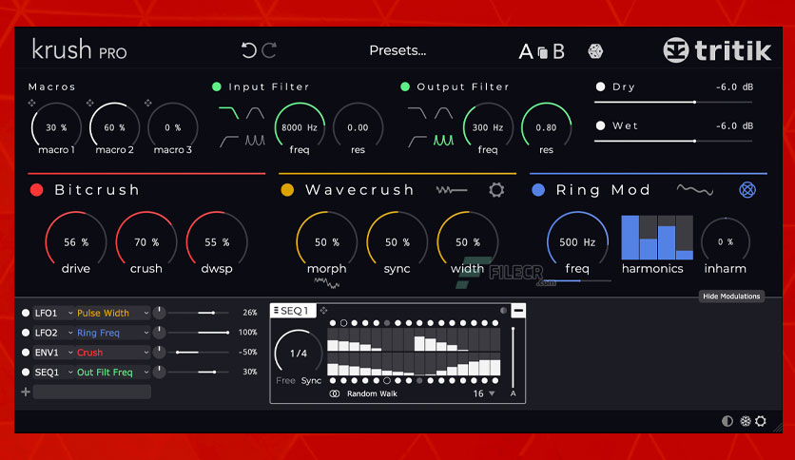The height and width of the screenshot is (460, 795).
Task: Open the LFO1 source dropdown
Action: click(x=54, y=313)
